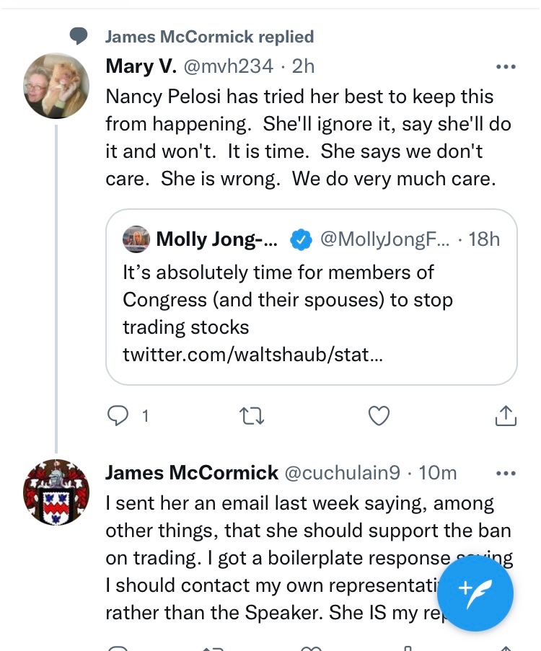Image resolution: width=541 pixels, height=651 pixels.
Task: Like Mary V.'s tweet with heart icon
Action: point(379,415)
